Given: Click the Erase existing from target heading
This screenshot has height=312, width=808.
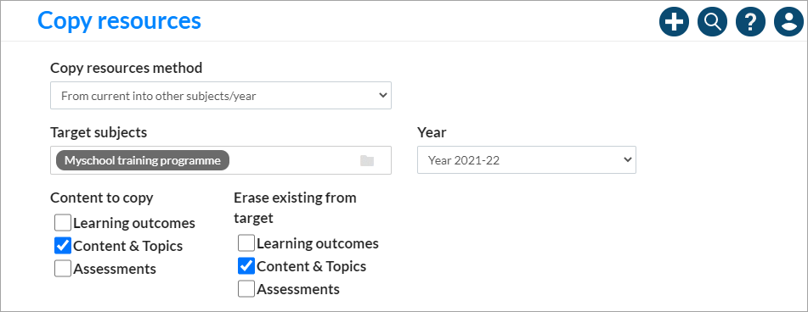Looking at the screenshot, I should click(x=295, y=208).
